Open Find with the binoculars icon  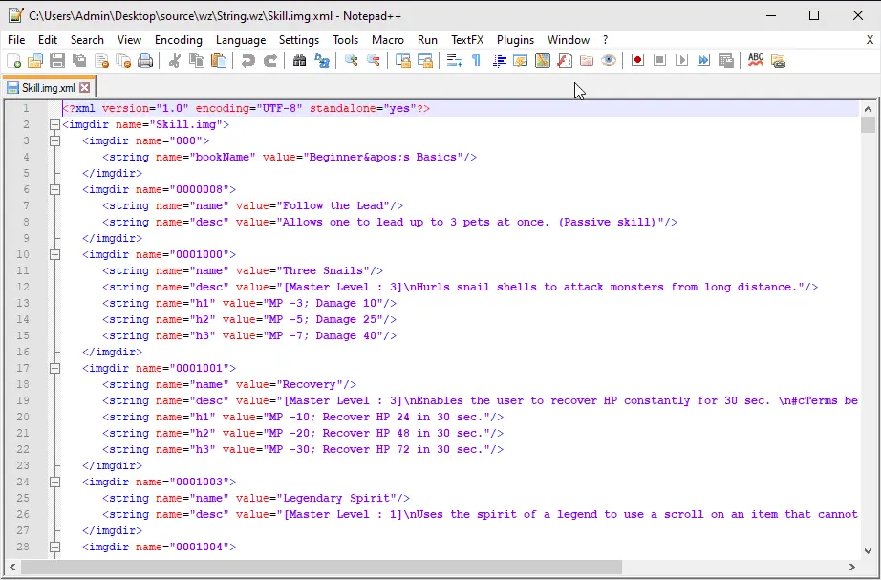[x=299, y=61]
